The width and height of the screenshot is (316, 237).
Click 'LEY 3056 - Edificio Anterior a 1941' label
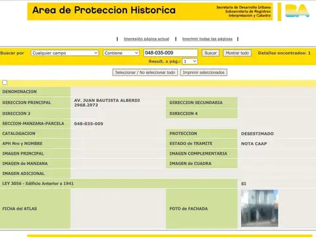pyautogui.click(x=38, y=184)
